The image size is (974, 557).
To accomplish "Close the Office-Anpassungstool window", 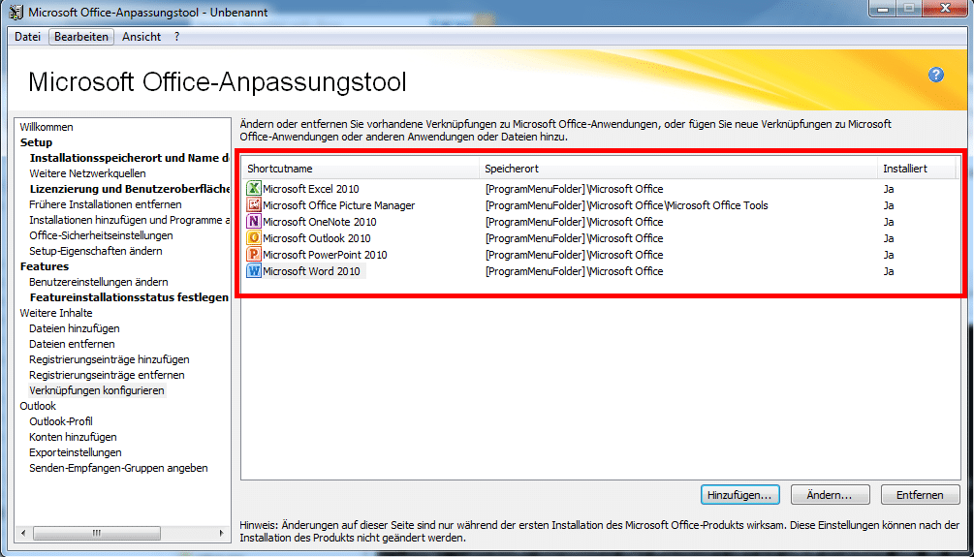I will click(946, 8).
